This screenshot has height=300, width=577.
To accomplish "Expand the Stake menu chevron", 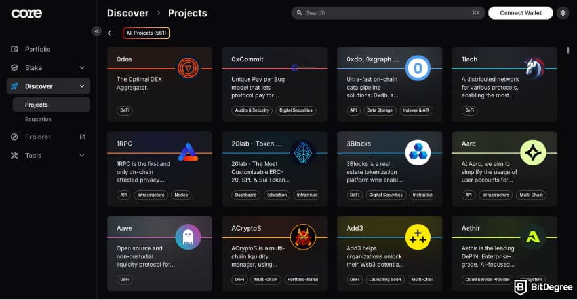I will coord(82,67).
